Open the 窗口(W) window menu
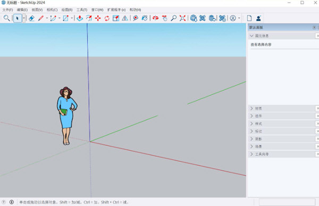The height and width of the screenshot is (206, 319). pyautogui.click(x=97, y=10)
